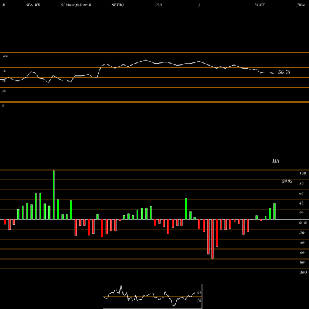Click the MR axis label 60
Image resolution: width=309 pixels, height=309 pixels.
tap(302, 193)
